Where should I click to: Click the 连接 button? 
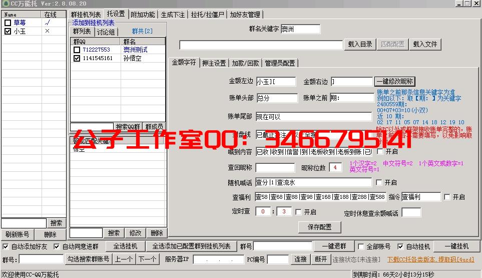(300, 259)
